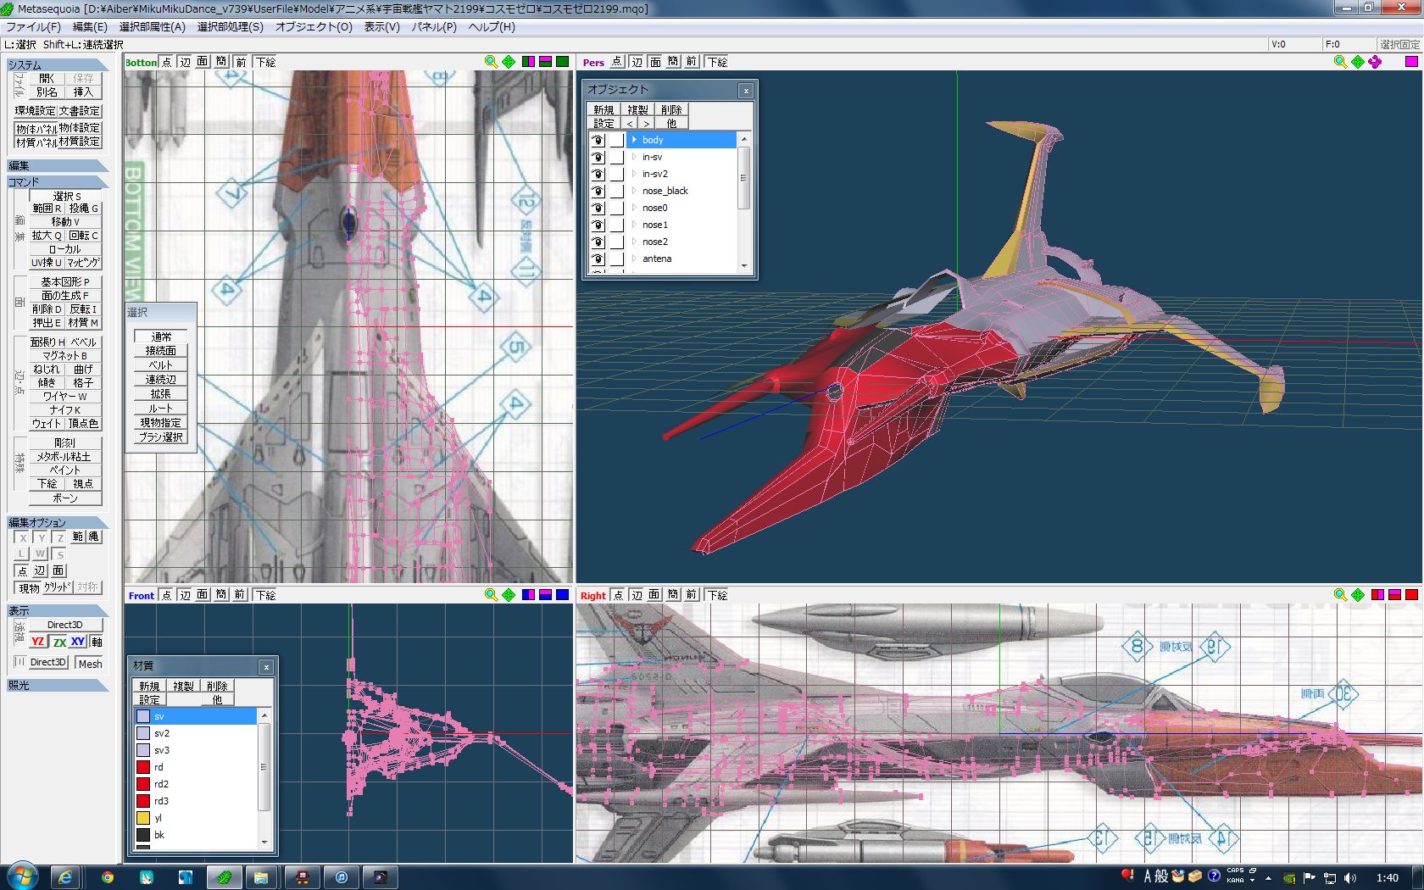The width and height of the screenshot is (1424, 890).
Task: Close the オブジェクト object panel
Action: tap(746, 91)
